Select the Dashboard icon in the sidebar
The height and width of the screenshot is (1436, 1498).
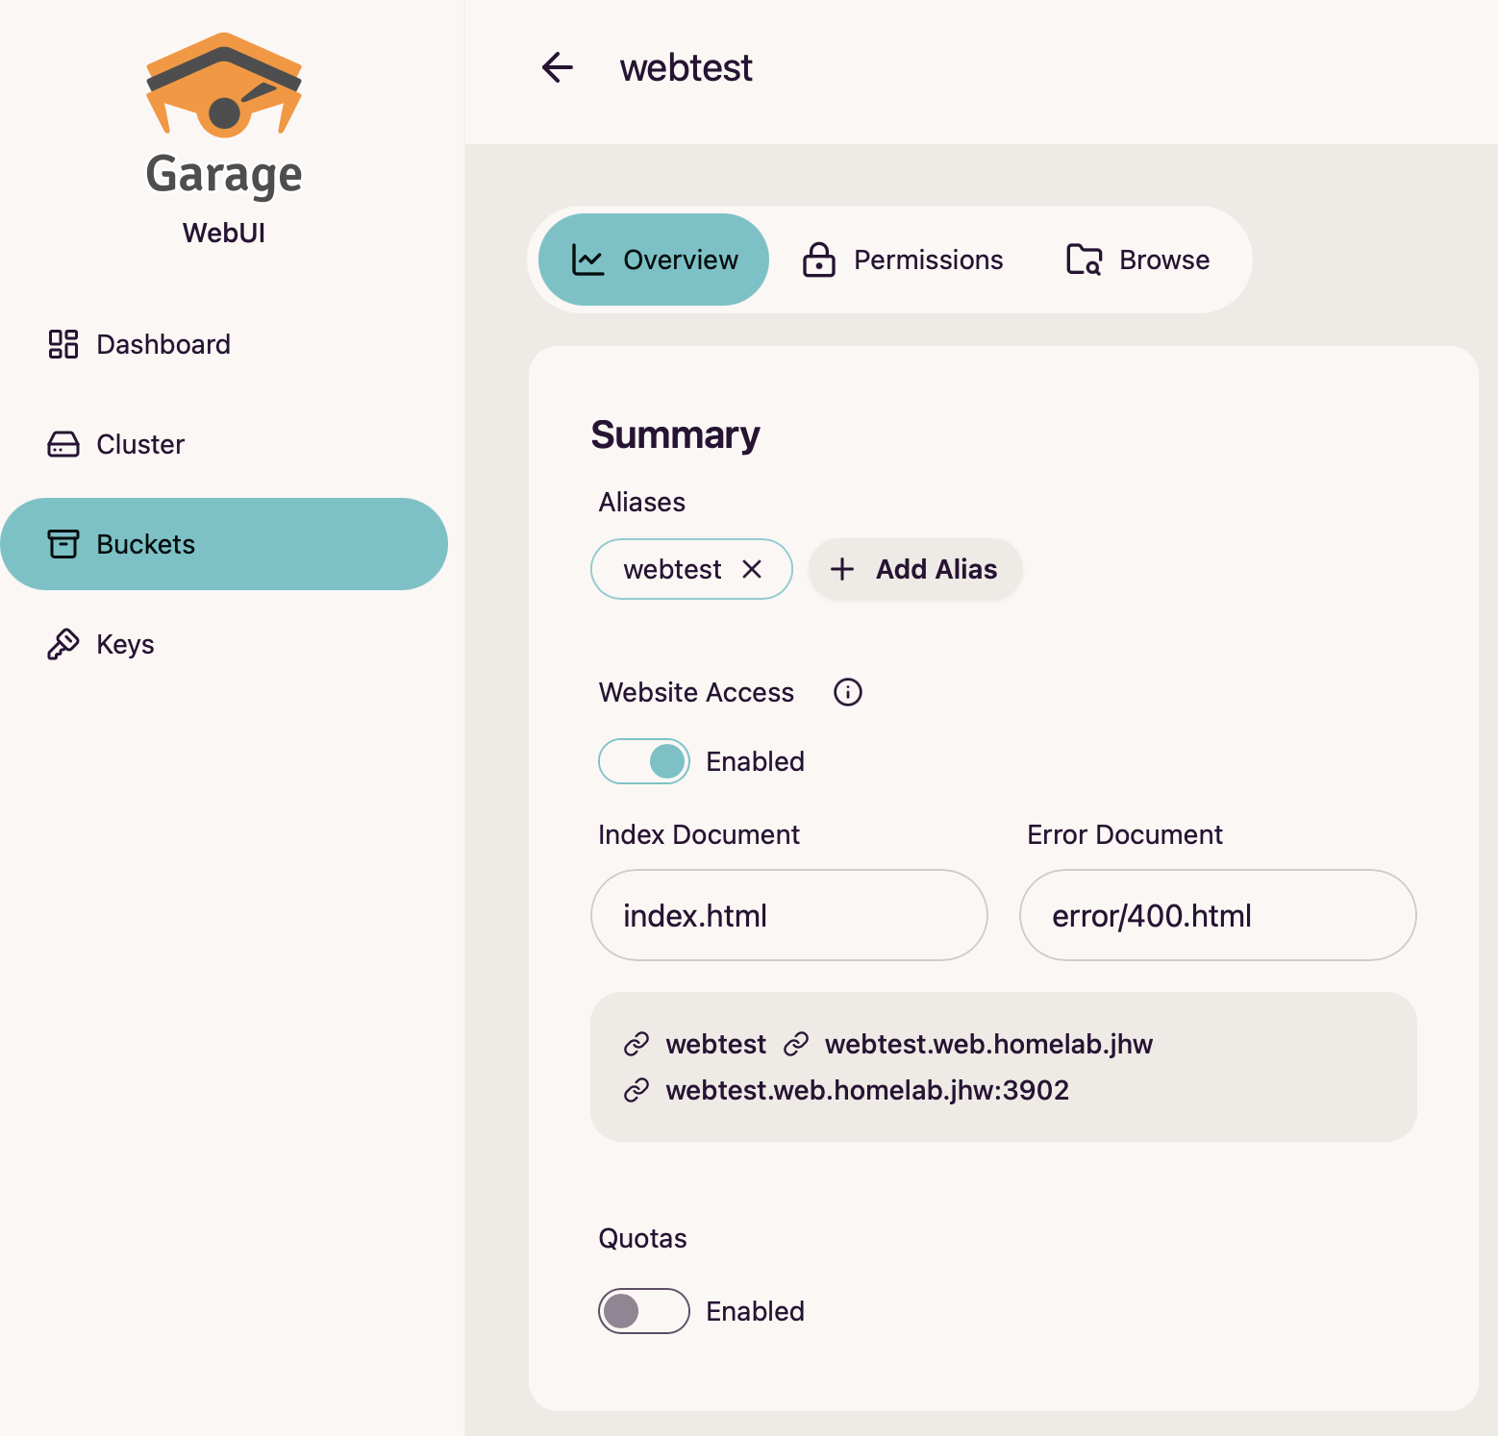coord(63,344)
